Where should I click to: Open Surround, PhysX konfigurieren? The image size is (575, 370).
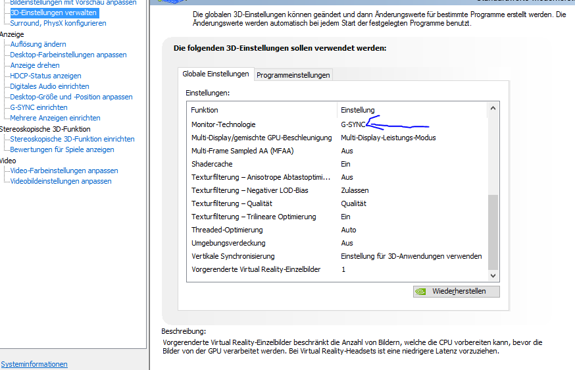click(58, 23)
